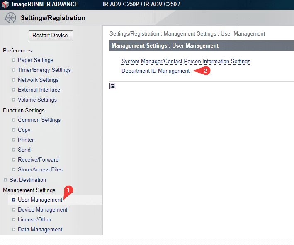
Task: Open System Manager/Contact Person Information Settings
Action: click(x=186, y=62)
